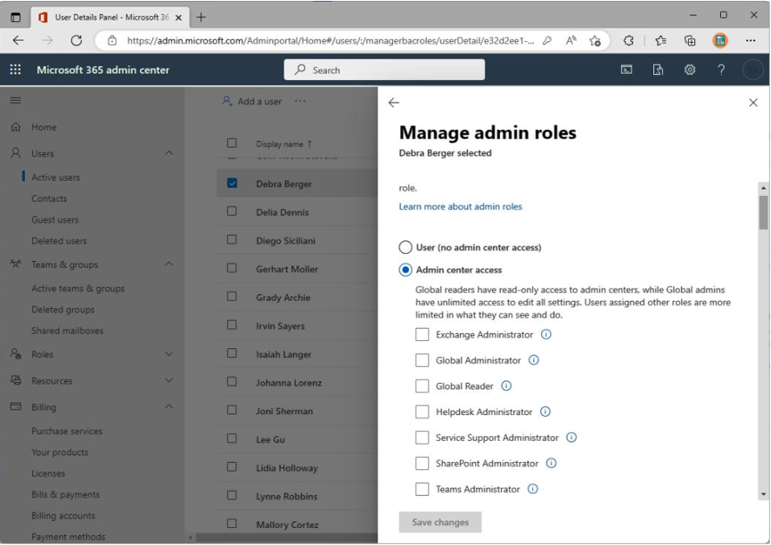Viewport: 771px width, 545px height.
Task: Open the tab actions menu icon
Action: [x=16, y=17]
